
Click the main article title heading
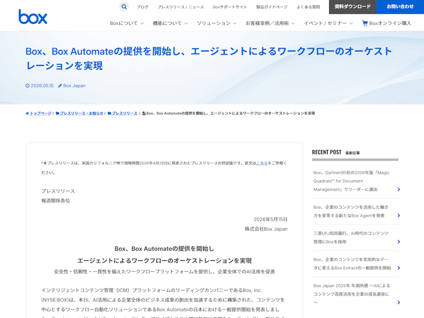(x=209, y=58)
